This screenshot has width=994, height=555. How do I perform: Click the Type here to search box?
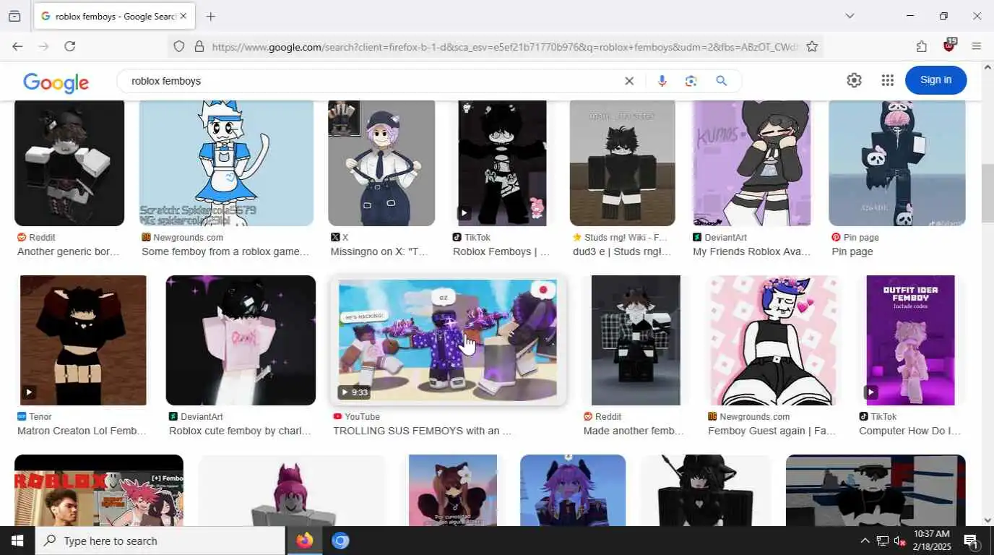pos(160,541)
